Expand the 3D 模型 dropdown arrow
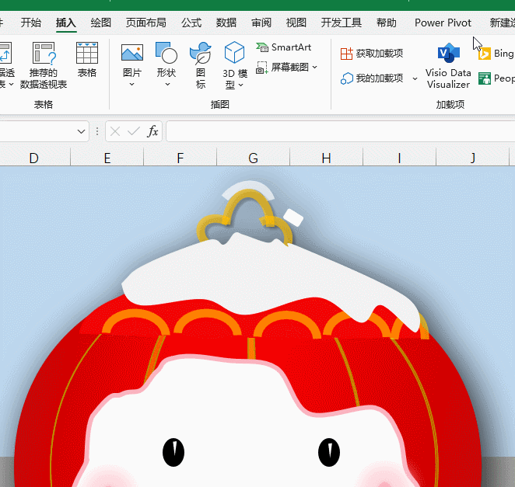515x487 pixels. click(240, 85)
